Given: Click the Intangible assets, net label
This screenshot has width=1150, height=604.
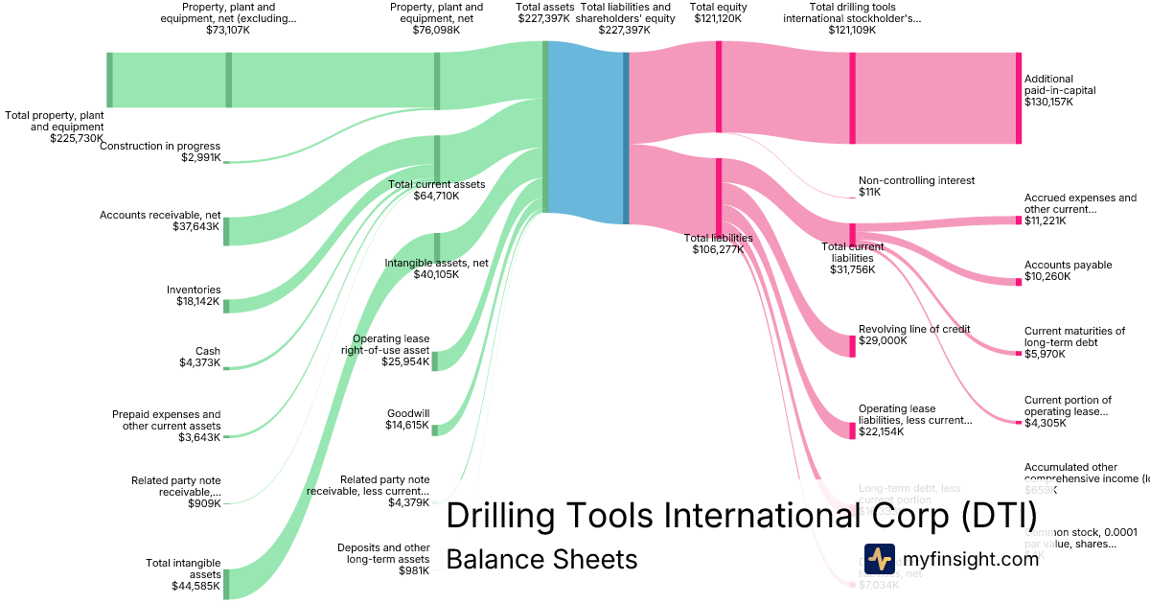Looking at the screenshot, I should pyautogui.click(x=436, y=267).
